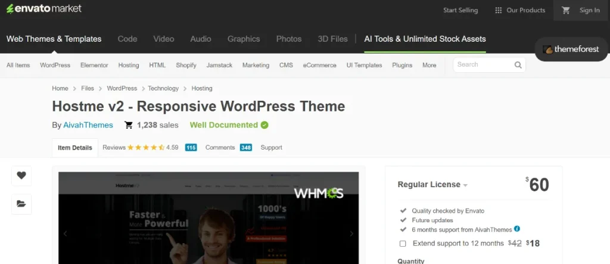
Task: Open the Elementor category
Action: click(x=95, y=66)
